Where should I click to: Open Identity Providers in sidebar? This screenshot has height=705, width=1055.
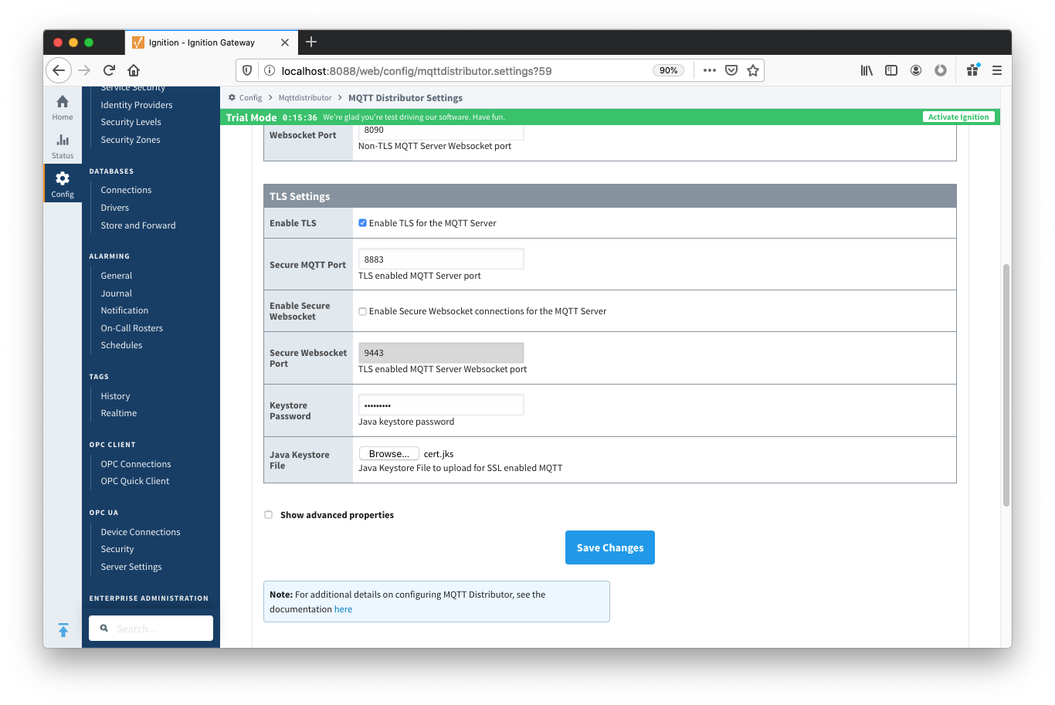pyautogui.click(x=137, y=105)
